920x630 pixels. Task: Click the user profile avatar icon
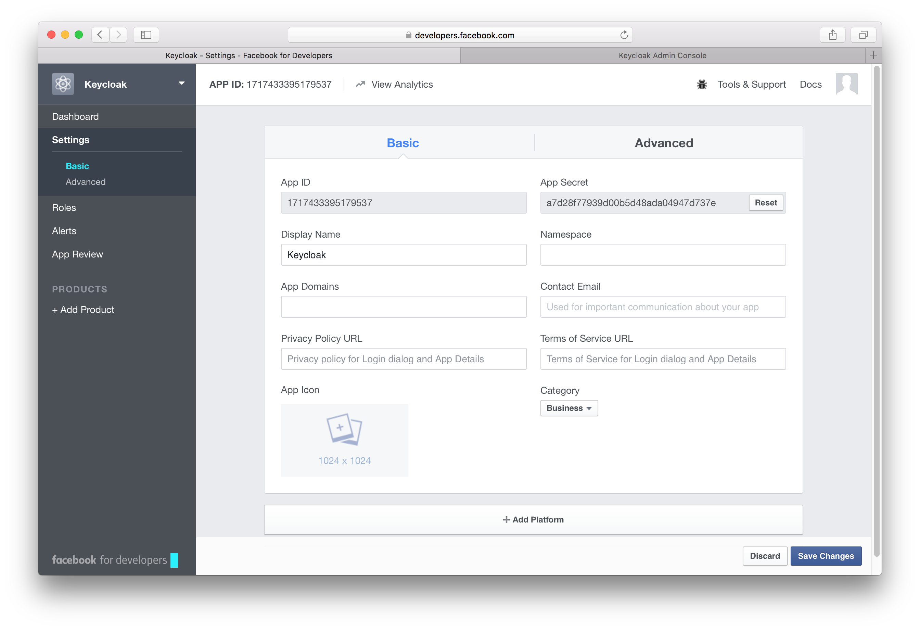[x=846, y=84]
